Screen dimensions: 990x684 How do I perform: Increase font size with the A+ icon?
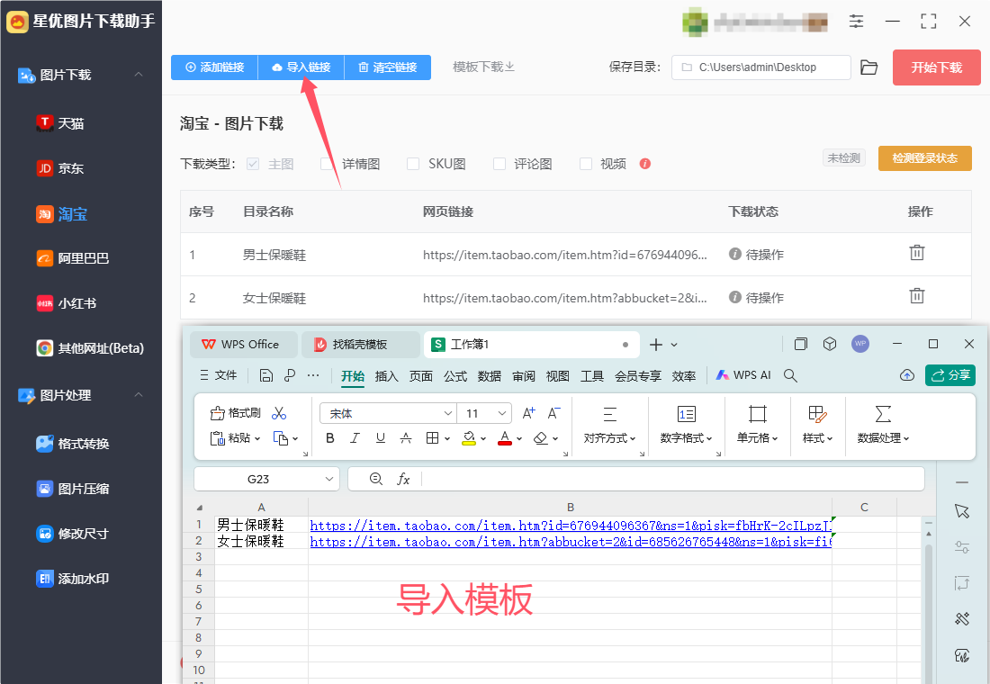click(529, 413)
